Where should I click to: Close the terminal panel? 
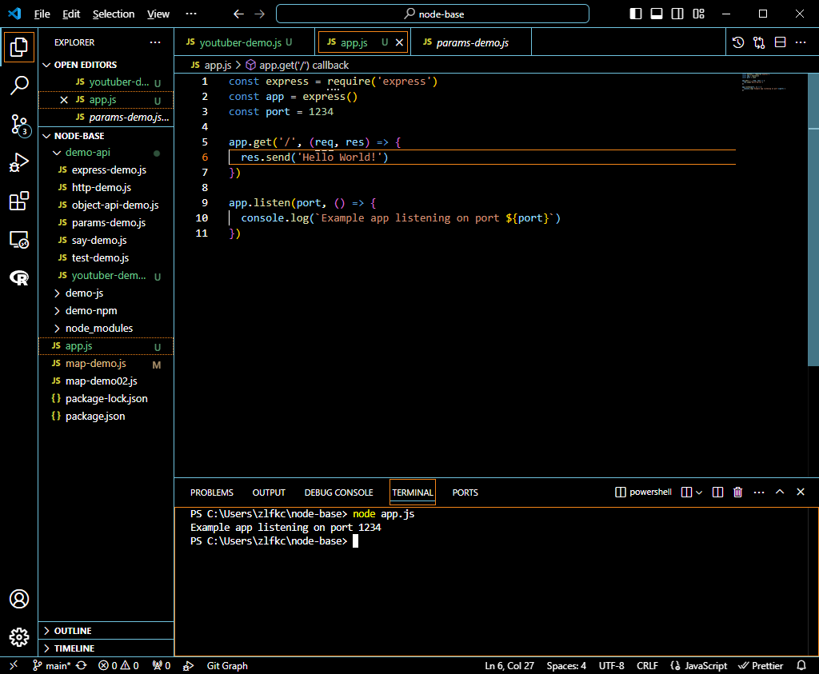click(x=800, y=492)
